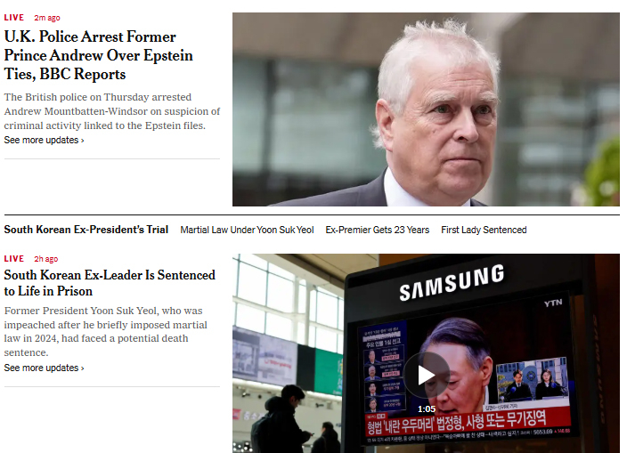Click the Yoon Suk Yeol summary paragraph
627x453 pixels.
[x=106, y=332]
